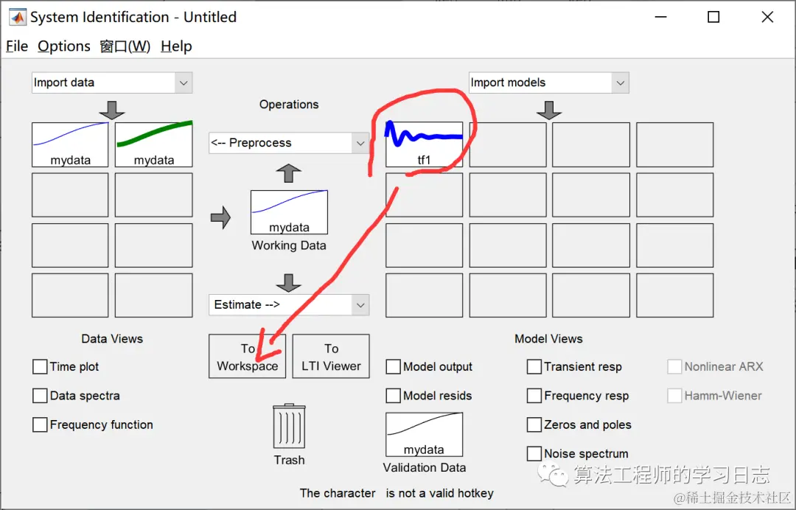Check the Model resids box
Screen dimensions: 796x510
pos(393,395)
